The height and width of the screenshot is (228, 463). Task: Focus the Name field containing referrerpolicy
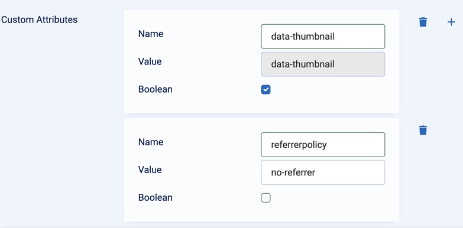(x=323, y=145)
